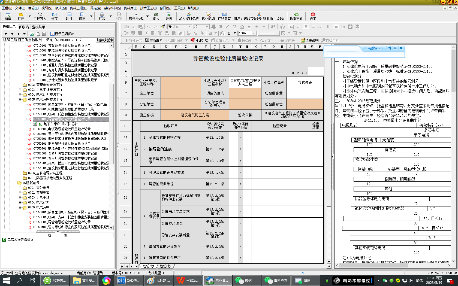Click the up arrow in directory toolbar
The height and width of the screenshot is (286, 458).
pos(12,34)
